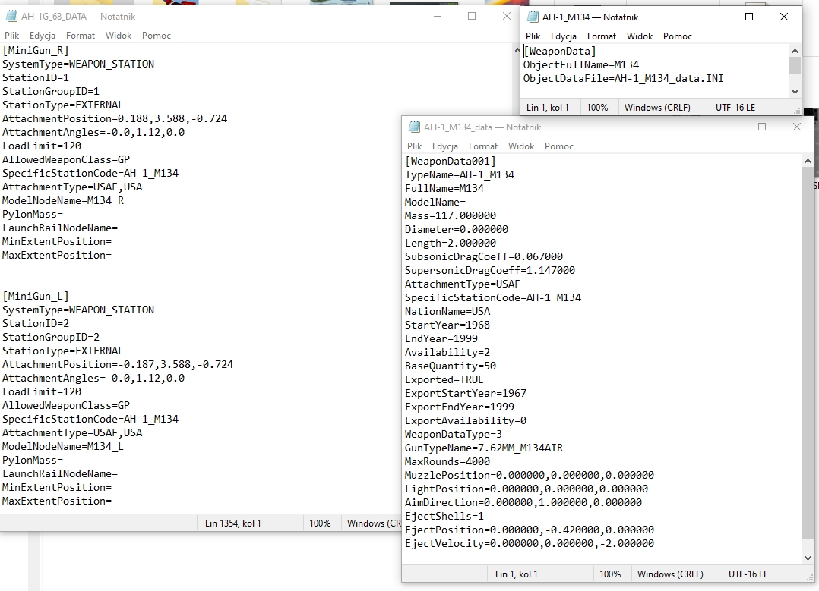This screenshot has width=819, height=591.
Task: Click line EjectVelocity=0.000000,0.000000,-2.000000
Action: click(x=530, y=543)
